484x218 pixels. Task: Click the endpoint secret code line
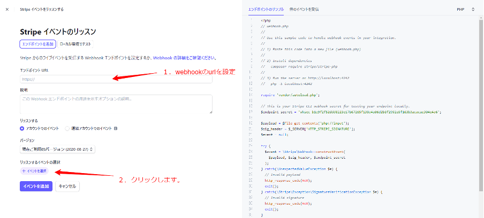[351, 112]
